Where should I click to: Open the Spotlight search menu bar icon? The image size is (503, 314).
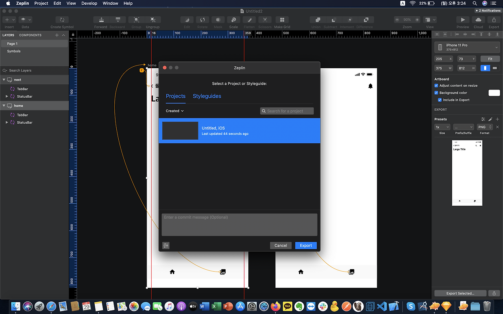475,3
